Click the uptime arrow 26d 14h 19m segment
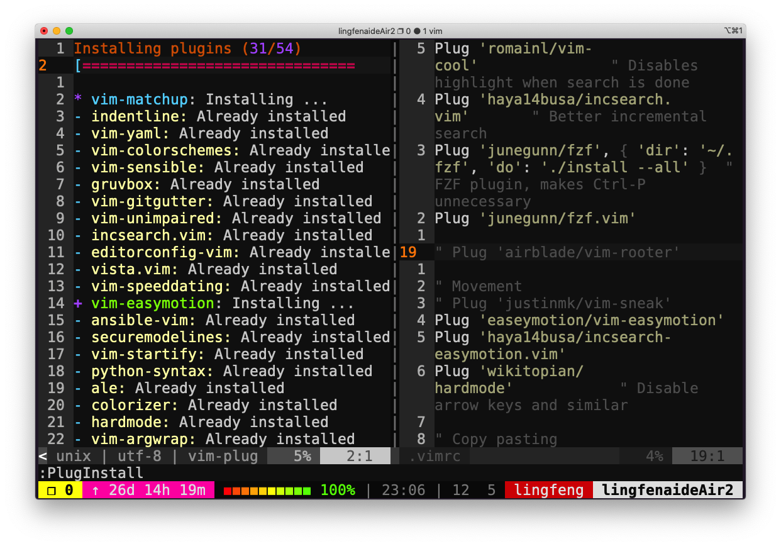The width and height of the screenshot is (781, 546). click(148, 490)
